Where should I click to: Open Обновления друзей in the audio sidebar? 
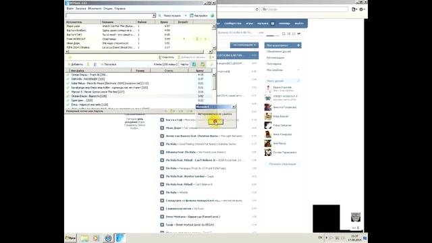pos(279,51)
